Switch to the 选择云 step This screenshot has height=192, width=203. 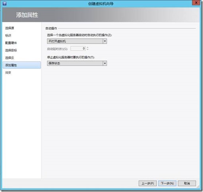[10, 58]
